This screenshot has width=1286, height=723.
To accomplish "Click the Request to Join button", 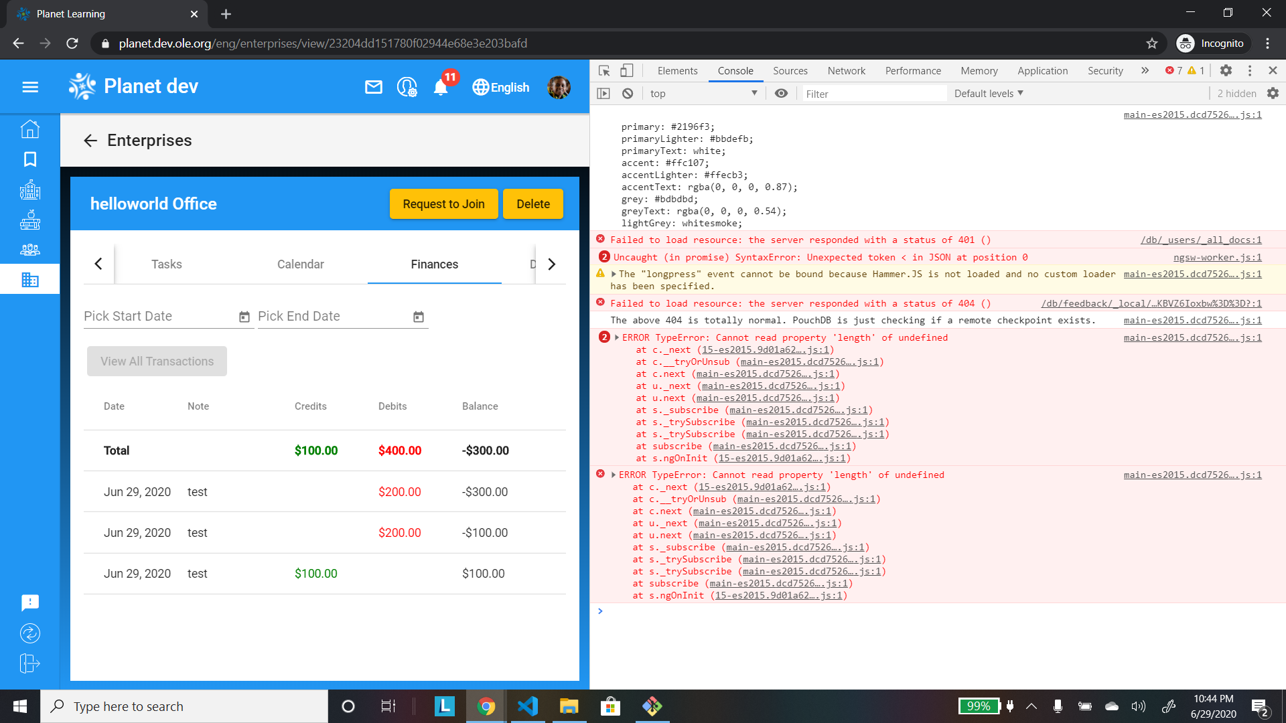I will 443,204.
